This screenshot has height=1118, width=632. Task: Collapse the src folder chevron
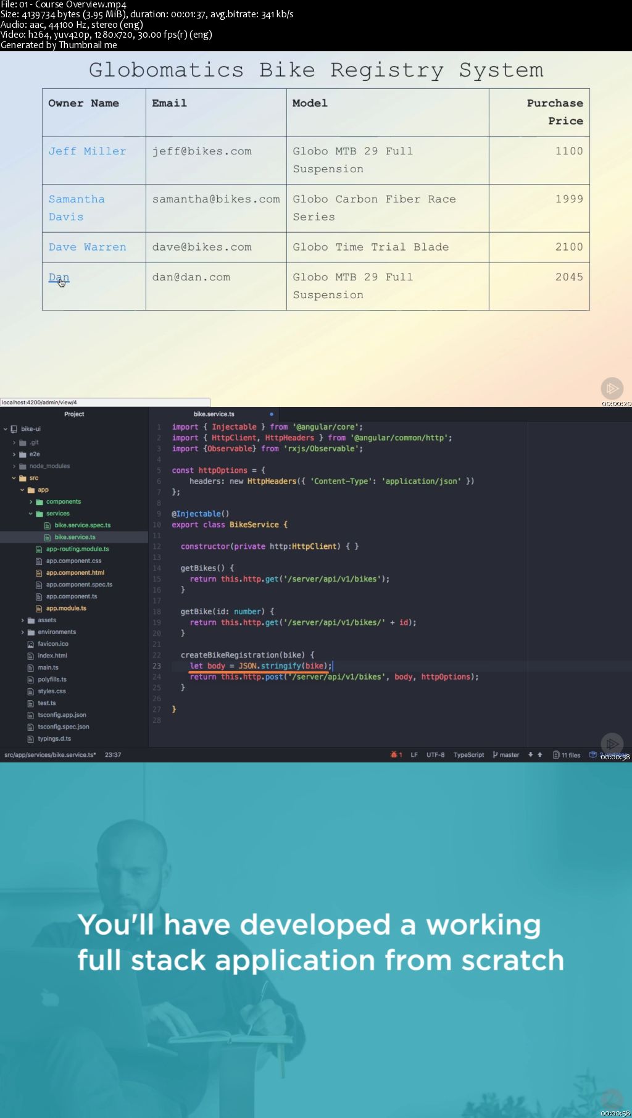(x=14, y=478)
